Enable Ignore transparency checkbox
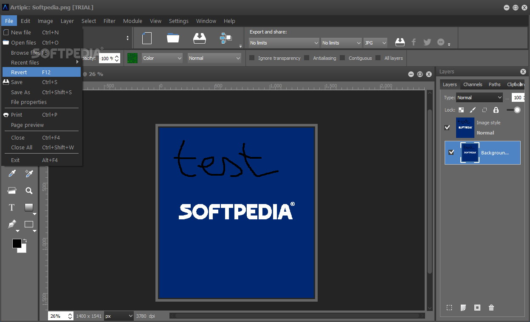Viewport: 530px width, 322px height. [x=252, y=58]
